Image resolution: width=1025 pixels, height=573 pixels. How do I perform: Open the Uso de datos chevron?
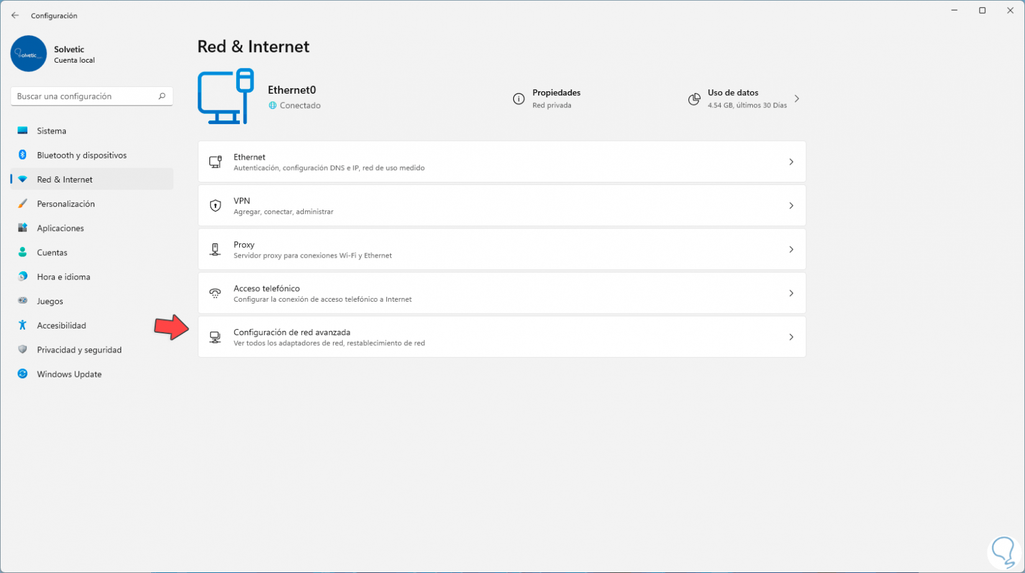(796, 99)
